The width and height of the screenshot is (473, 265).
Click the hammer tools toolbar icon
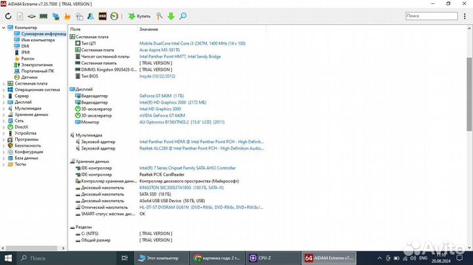[159, 16]
